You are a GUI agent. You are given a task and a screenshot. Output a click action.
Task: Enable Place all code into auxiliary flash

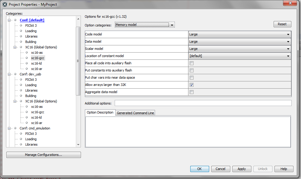(x=191, y=63)
